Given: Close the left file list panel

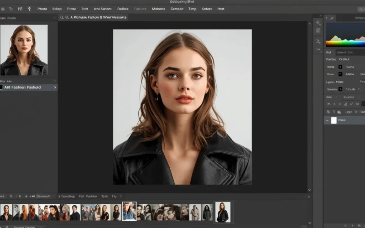Looking at the screenshot, I should (55, 81).
